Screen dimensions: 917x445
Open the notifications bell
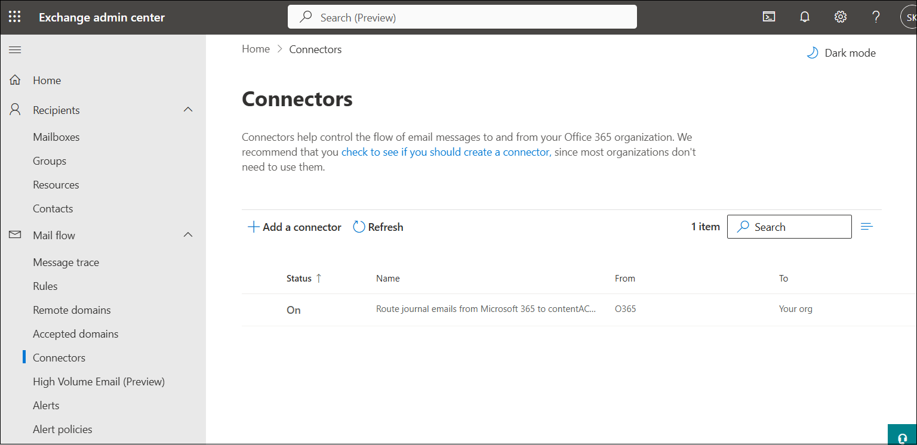click(x=805, y=17)
